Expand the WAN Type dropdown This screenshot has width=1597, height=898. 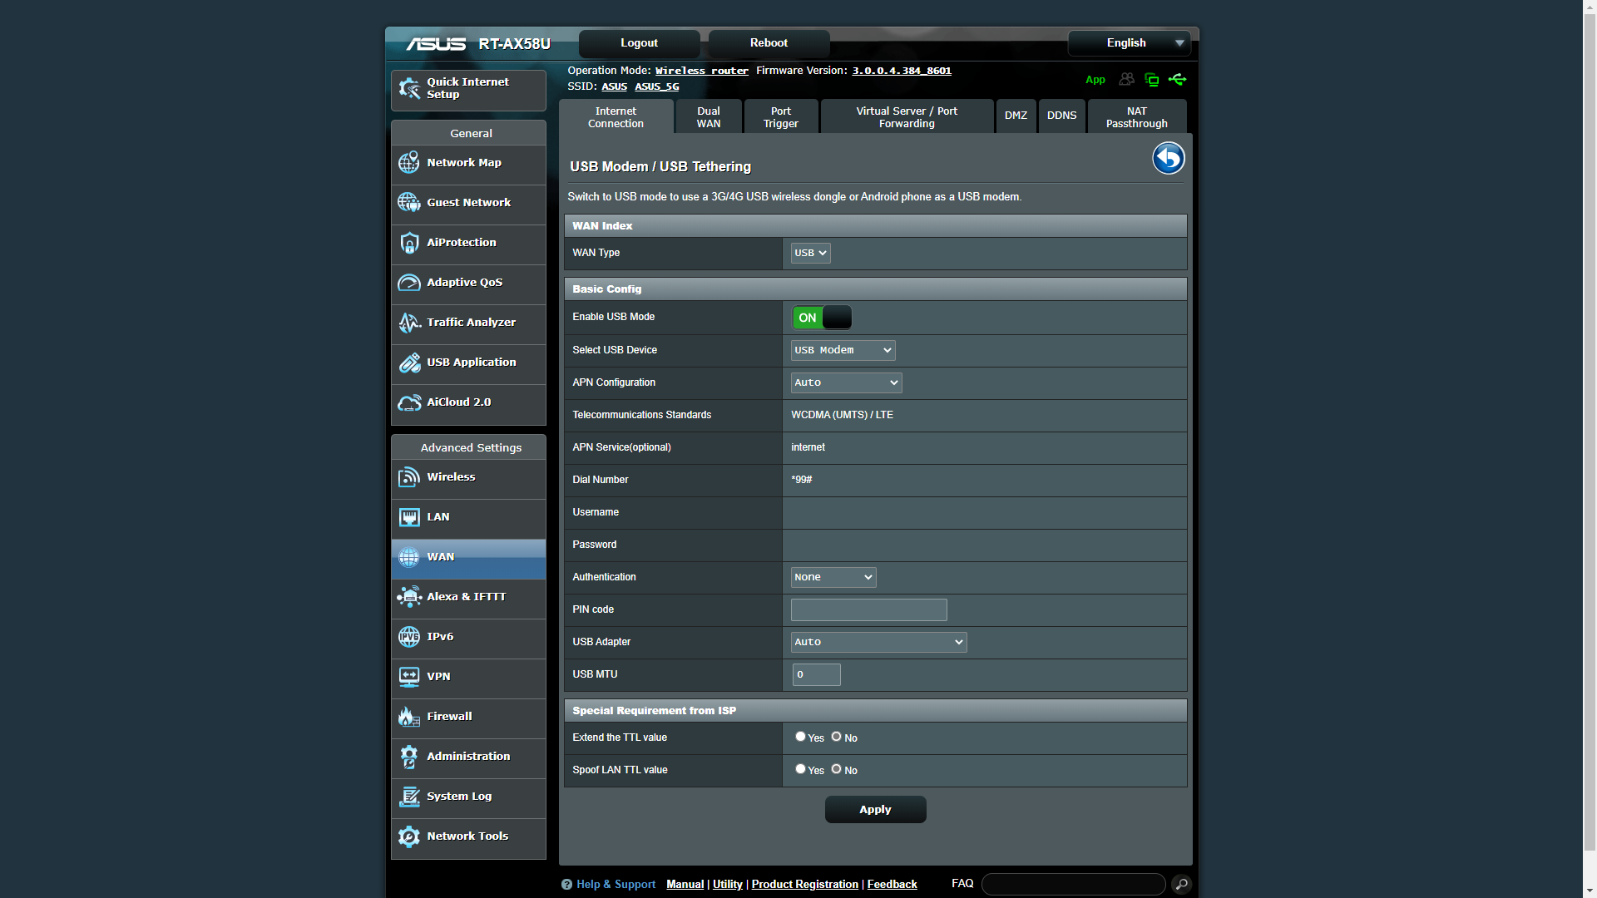click(810, 253)
